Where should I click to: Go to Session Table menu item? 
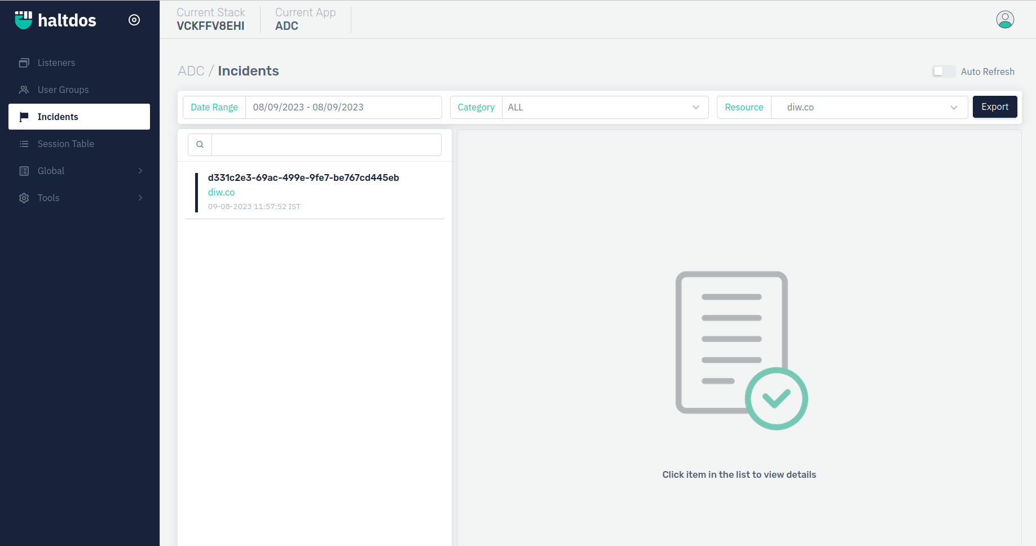65,144
